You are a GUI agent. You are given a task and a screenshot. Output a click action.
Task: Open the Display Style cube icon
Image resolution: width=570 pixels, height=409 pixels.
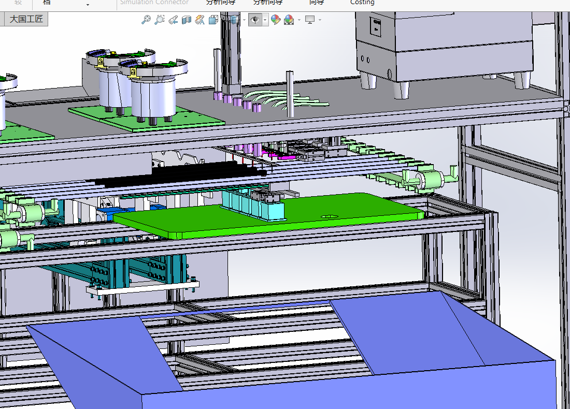(234, 20)
